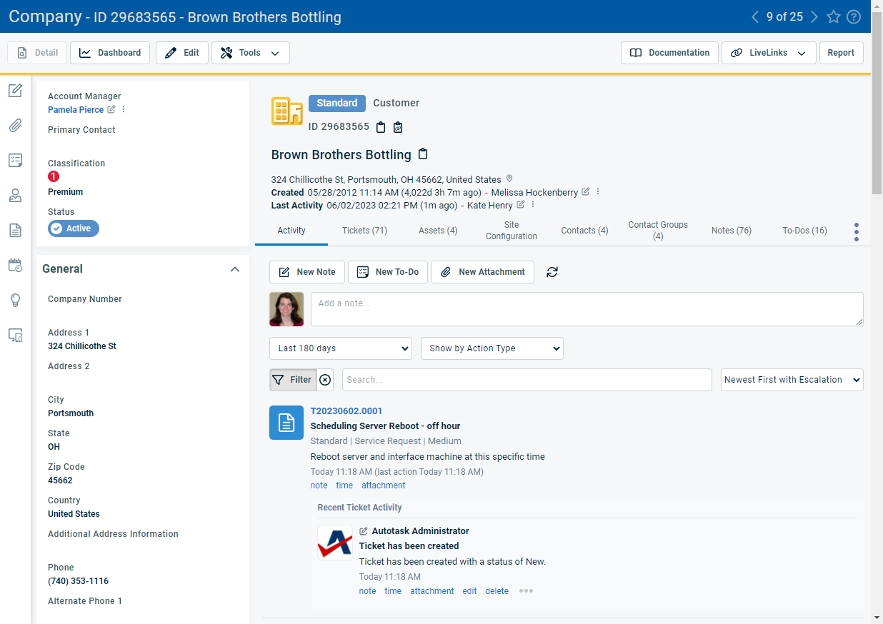Image resolution: width=883 pixels, height=624 pixels.
Task: Switch to the Contacts (4) tab
Action: click(x=584, y=231)
